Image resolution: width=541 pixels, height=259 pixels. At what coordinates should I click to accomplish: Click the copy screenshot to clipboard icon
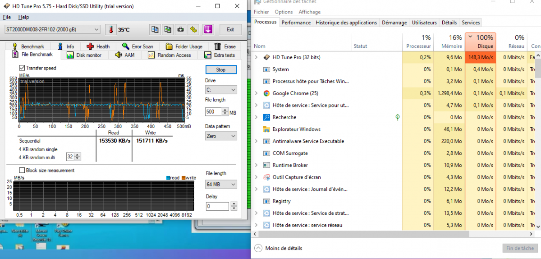click(x=167, y=30)
